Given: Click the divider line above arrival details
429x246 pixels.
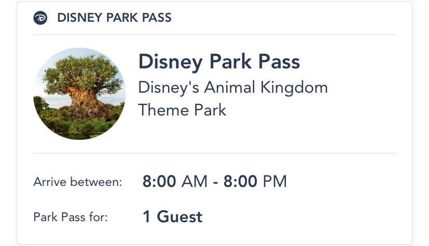Looking at the screenshot, I should point(215,153).
